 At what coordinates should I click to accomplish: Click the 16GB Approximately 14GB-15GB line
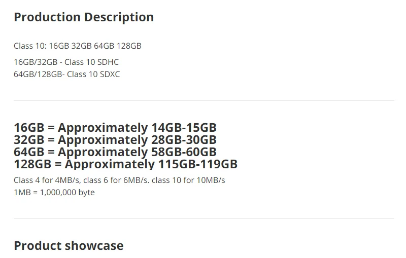115,128
